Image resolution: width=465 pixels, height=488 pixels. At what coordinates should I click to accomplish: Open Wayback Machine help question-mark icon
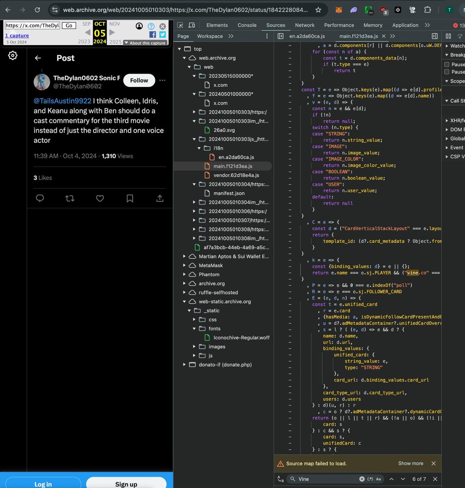[x=151, y=26]
